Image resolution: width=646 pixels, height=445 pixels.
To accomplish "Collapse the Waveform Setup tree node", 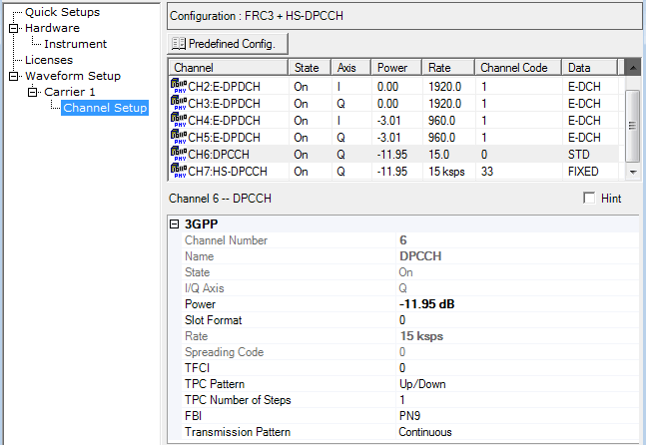I will click(x=14, y=76).
